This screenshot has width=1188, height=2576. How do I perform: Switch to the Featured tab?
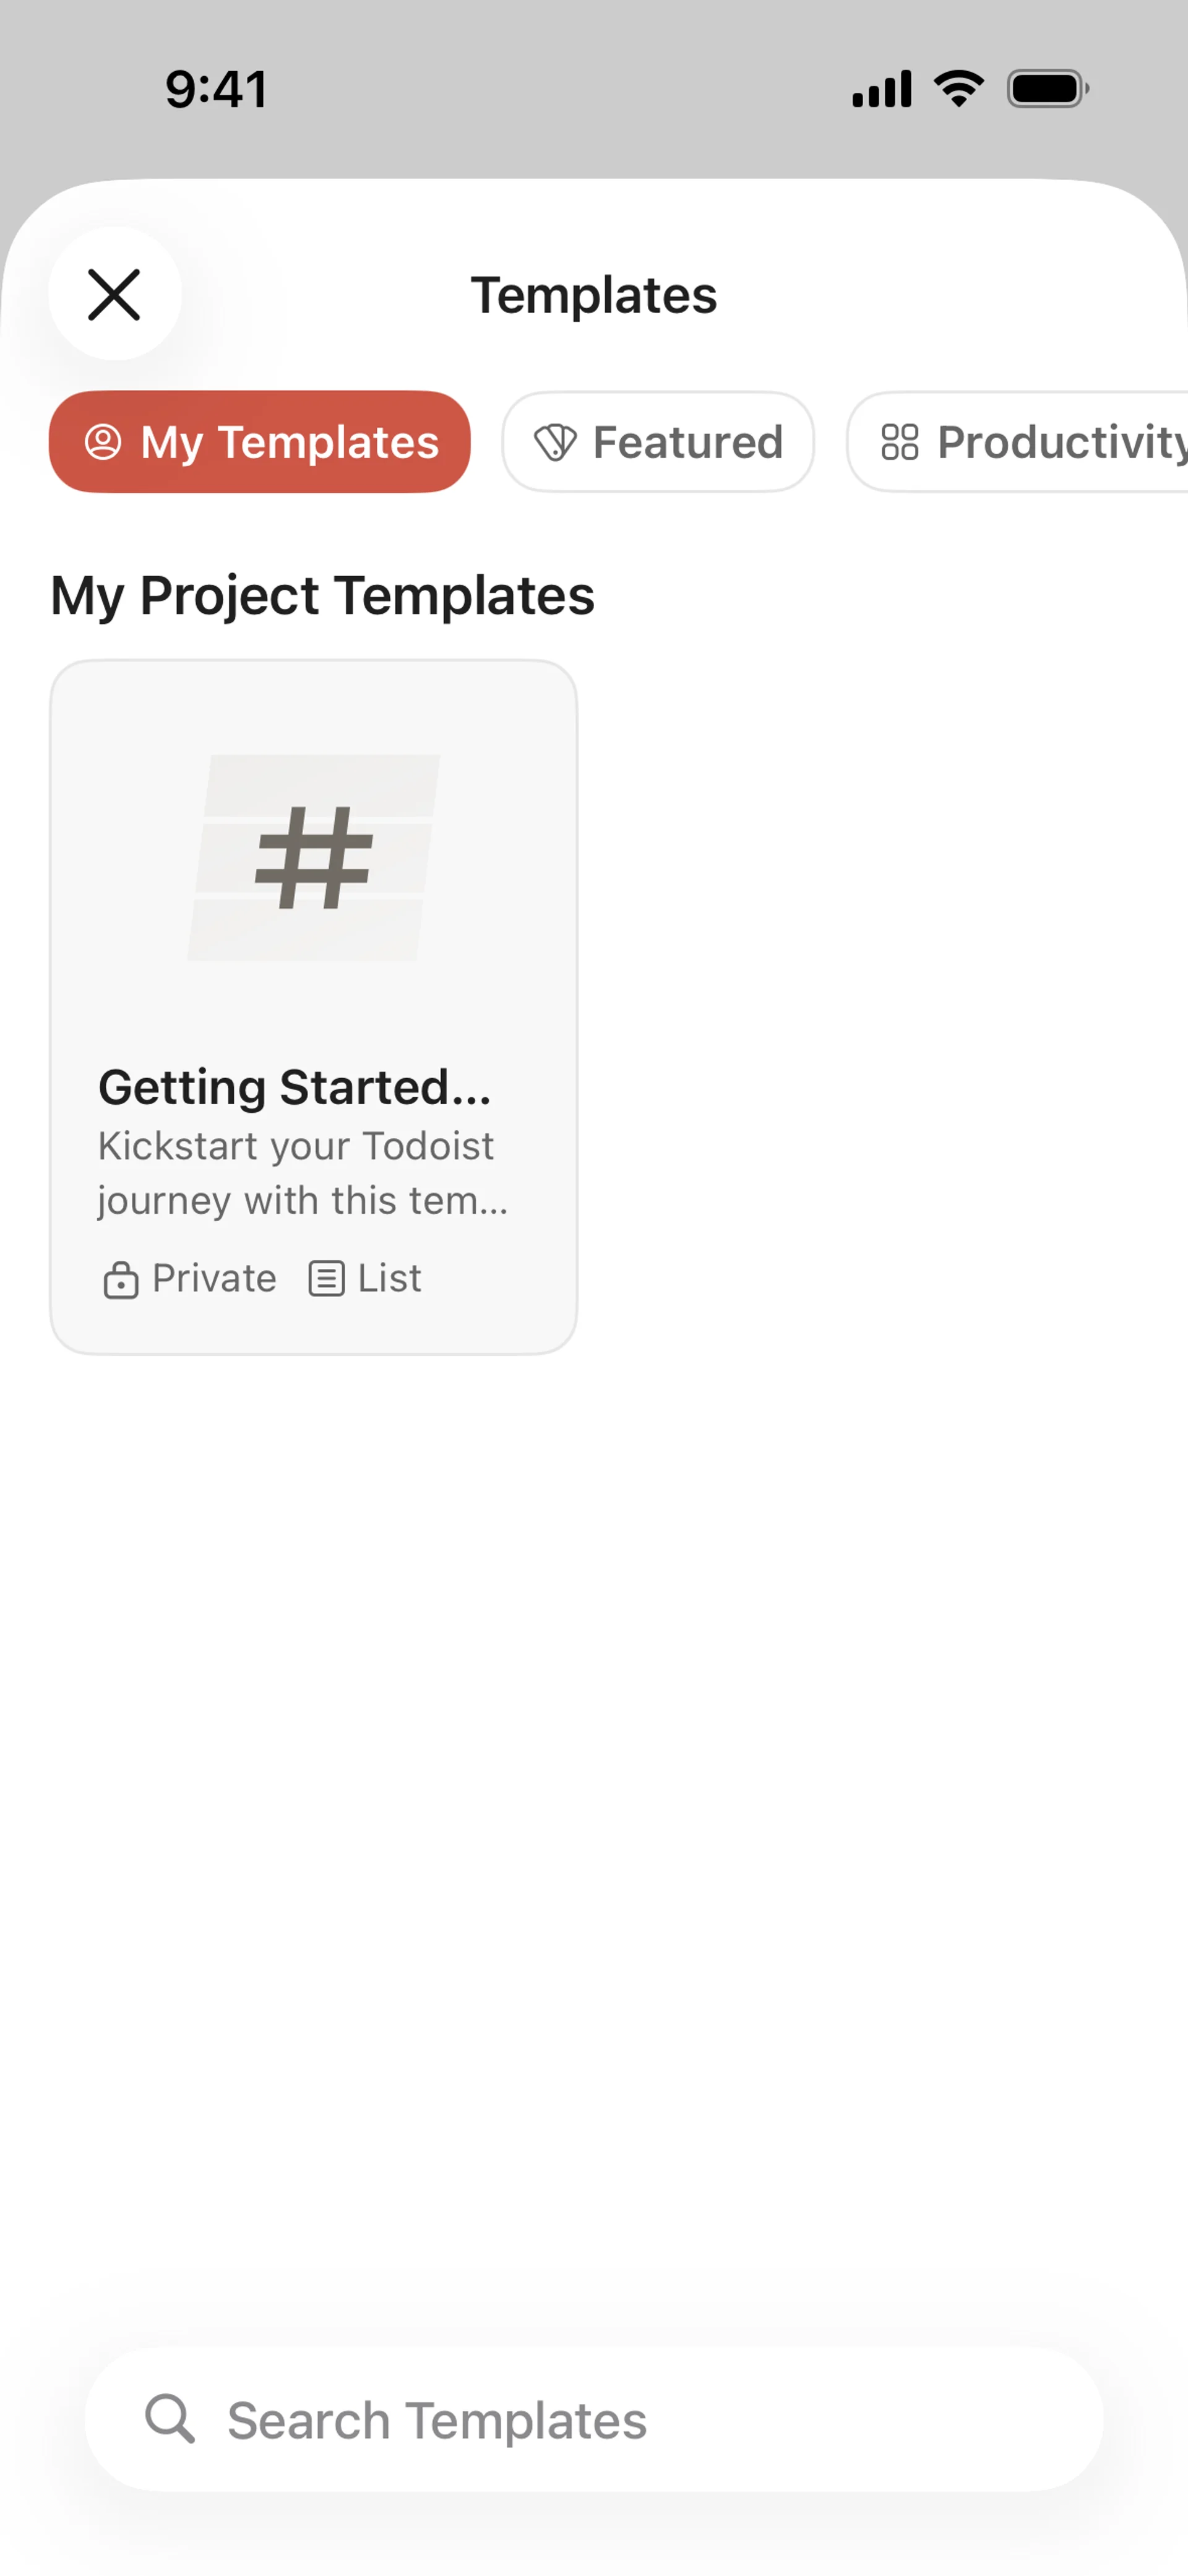[x=658, y=442]
